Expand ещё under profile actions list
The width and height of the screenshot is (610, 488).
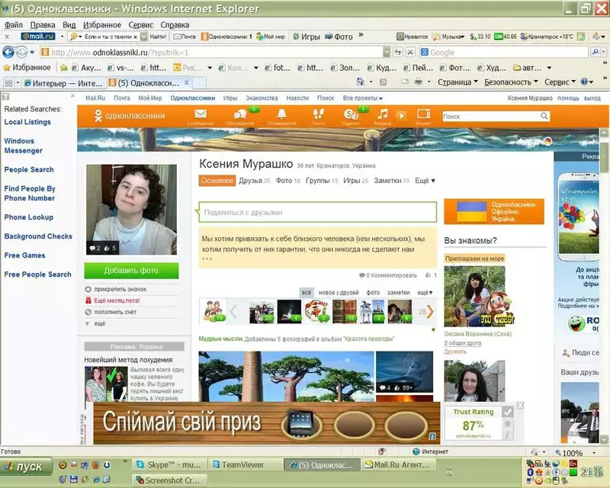100,323
